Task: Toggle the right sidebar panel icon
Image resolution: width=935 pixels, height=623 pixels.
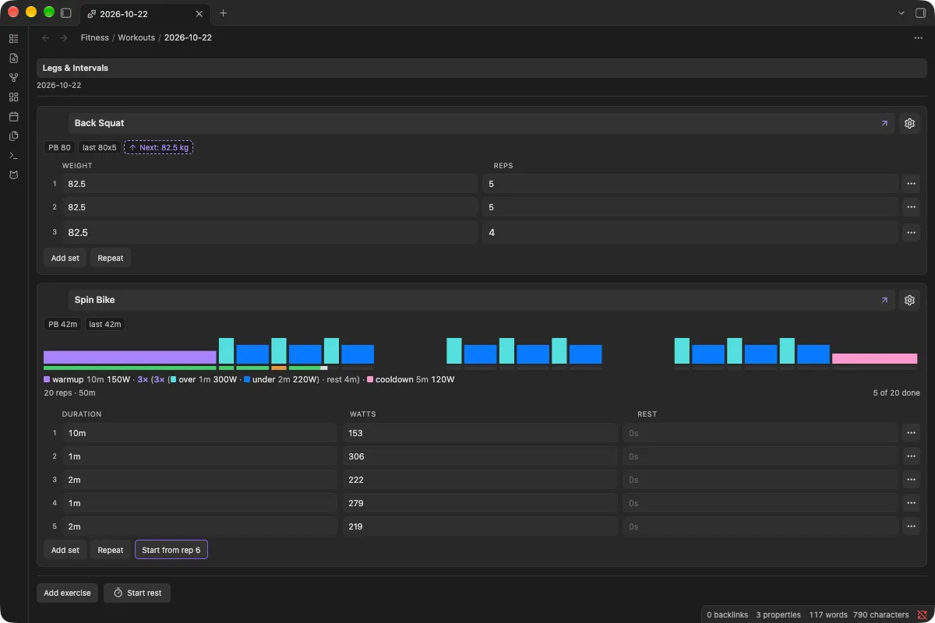Action: pos(920,13)
